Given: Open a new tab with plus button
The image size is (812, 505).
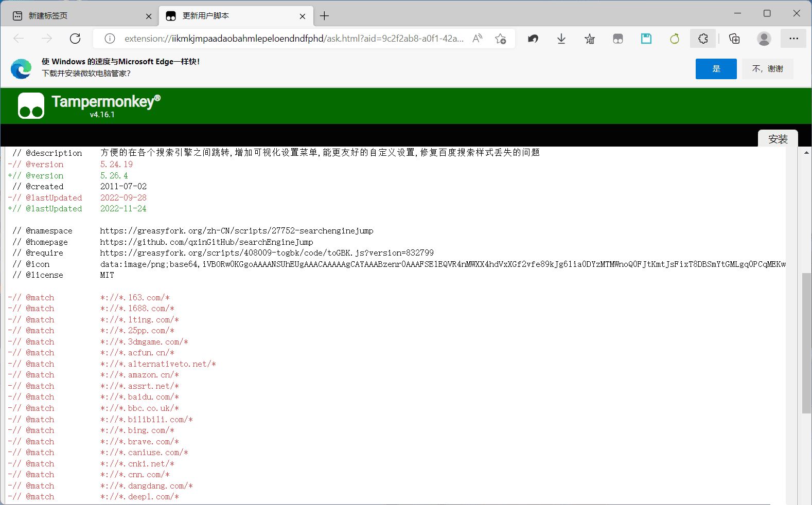Looking at the screenshot, I should click(324, 16).
